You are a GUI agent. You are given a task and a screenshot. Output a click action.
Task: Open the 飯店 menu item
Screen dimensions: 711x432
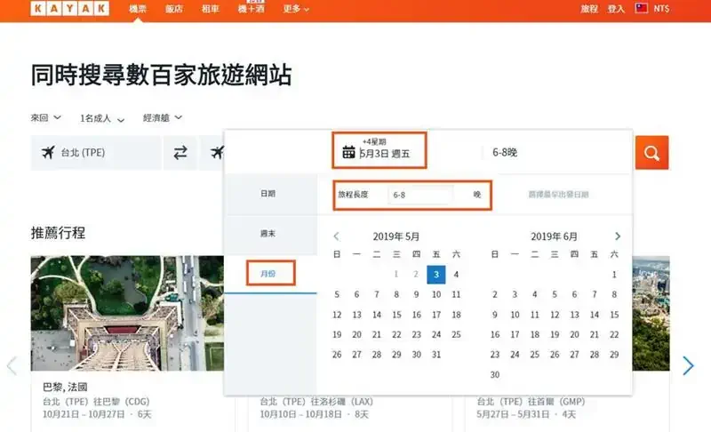(x=175, y=9)
